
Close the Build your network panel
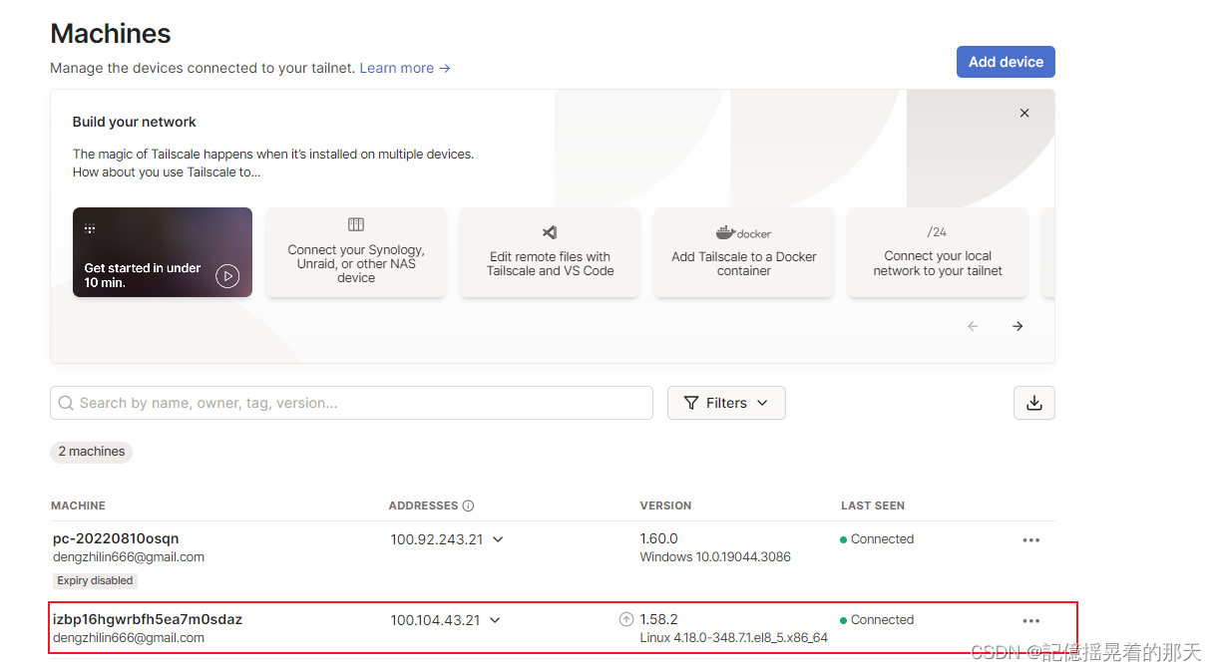click(1024, 114)
